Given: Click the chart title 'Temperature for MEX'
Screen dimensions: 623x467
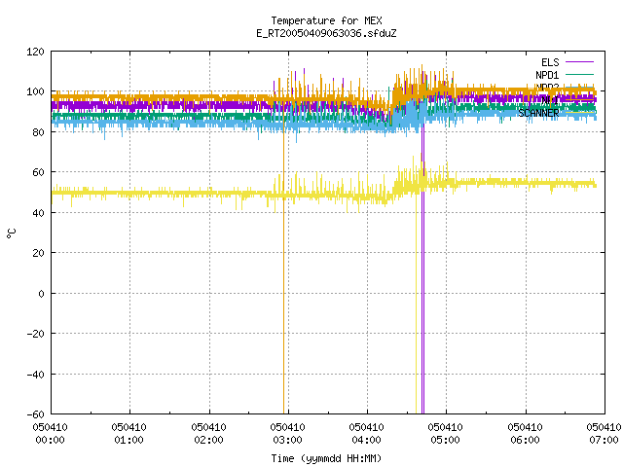Looking at the screenshot, I should click(x=326, y=20).
